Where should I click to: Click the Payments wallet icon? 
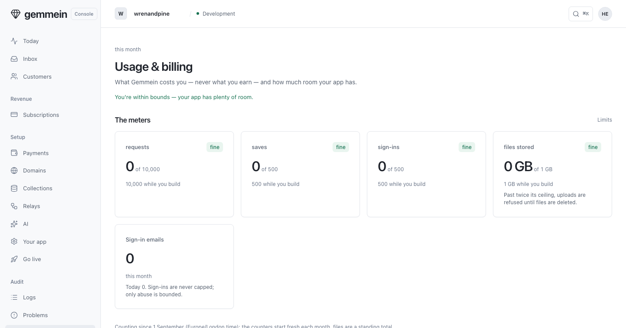click(14, 153)
